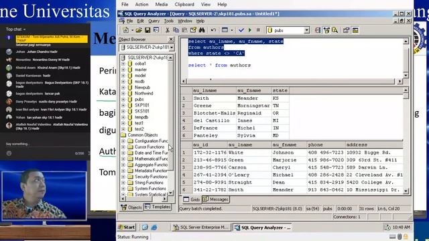Open the New Query dropdown arrow
This screenshot has height=241, width=429.
point(132,30)
